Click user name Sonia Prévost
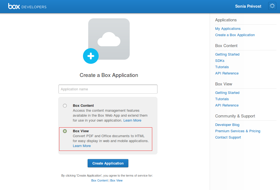 [248, 6]
